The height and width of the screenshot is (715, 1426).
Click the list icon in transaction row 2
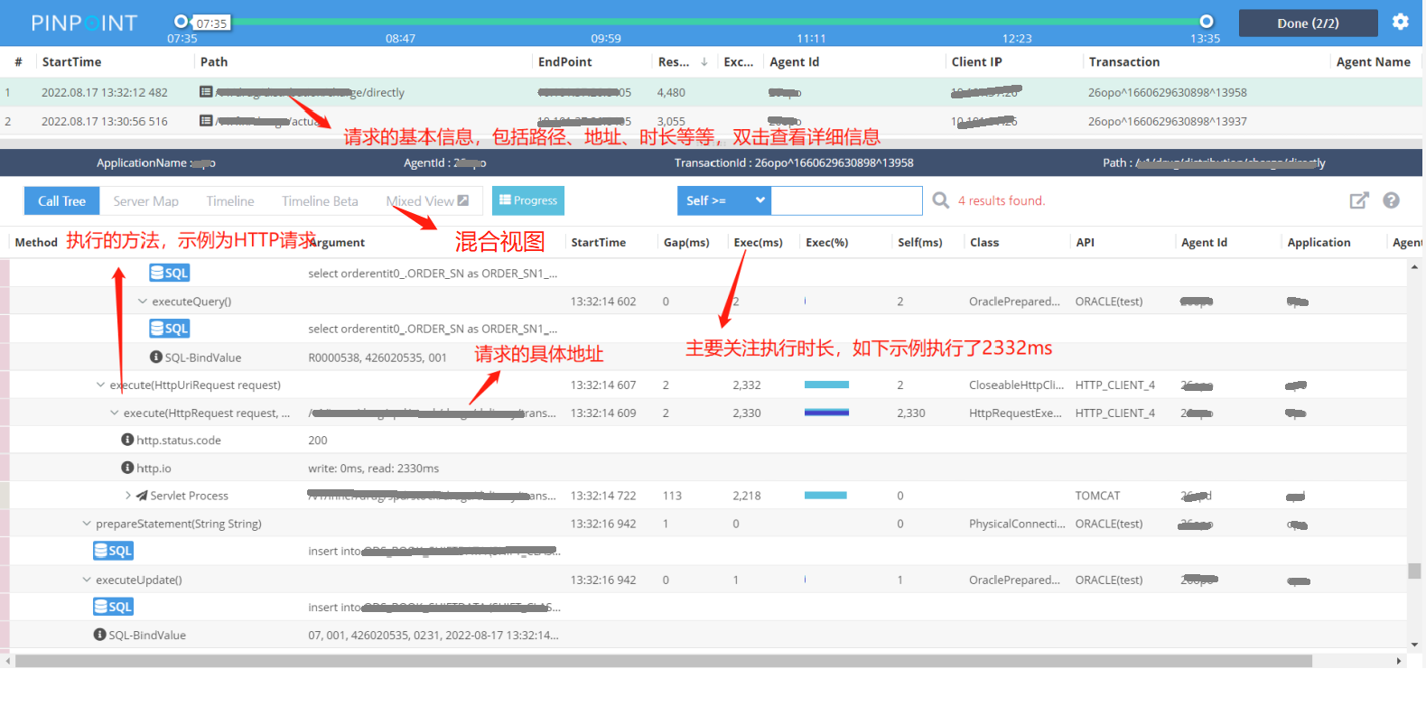pyautogui.click(x=206, y=121)
